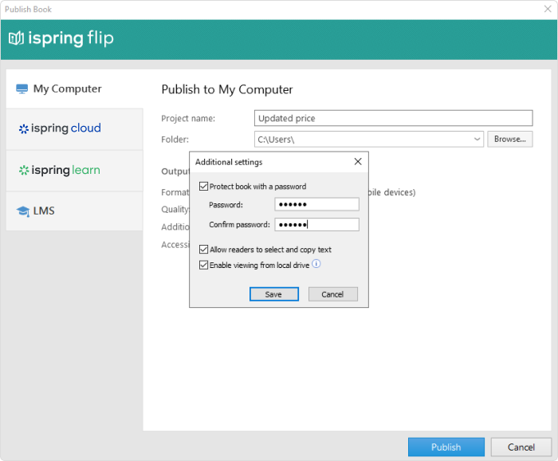558x461 pixels.
Task: Toggle Enable viewing from local drive checkbox
Action: pyautogui.click(x=203, y=265)
